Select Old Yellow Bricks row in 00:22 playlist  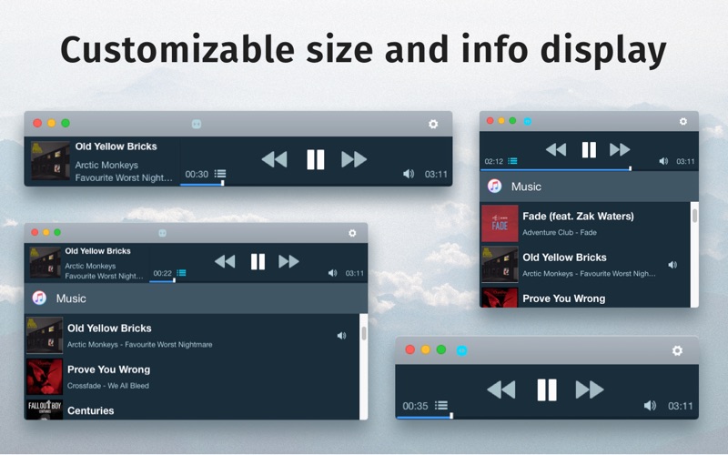point(192,335)
